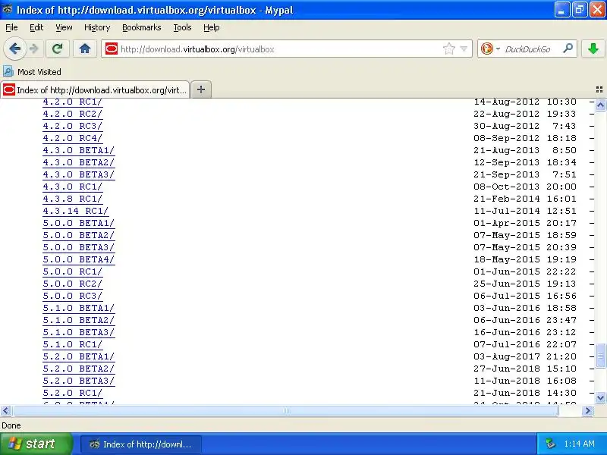Click the taskbar clock showing 1:14 AM
The height and width of the screenshot is (455, 607).
(579, 444)
